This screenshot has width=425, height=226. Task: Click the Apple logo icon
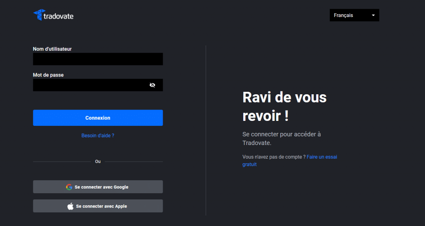point(70,206)
